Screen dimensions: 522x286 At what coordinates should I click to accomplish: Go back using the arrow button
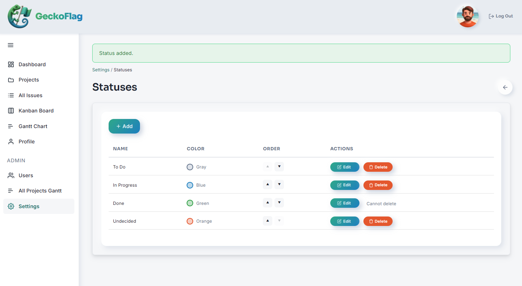[505, 87]
